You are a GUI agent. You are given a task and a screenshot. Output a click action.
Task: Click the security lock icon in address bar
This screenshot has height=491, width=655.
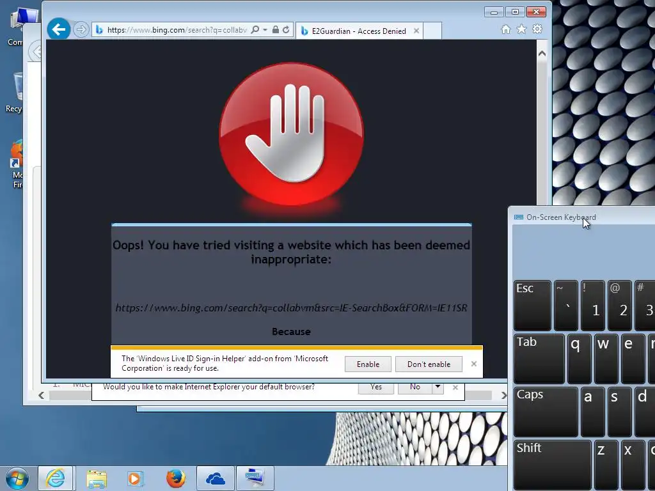tap(275, 29)
